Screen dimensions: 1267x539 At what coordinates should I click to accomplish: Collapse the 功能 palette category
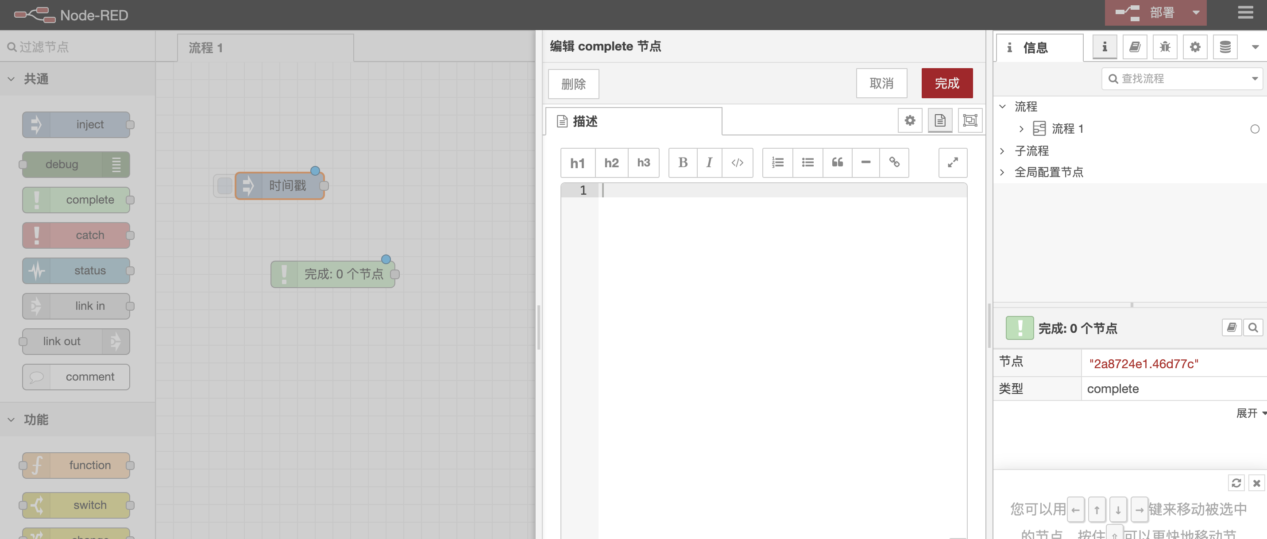coord(78,420)
